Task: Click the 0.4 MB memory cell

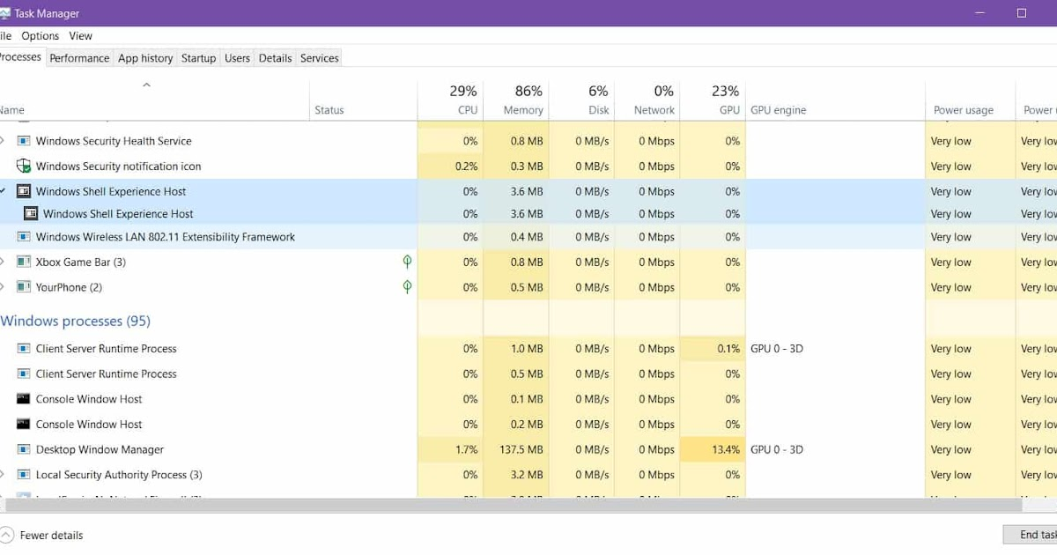Action: coord(516,237)
